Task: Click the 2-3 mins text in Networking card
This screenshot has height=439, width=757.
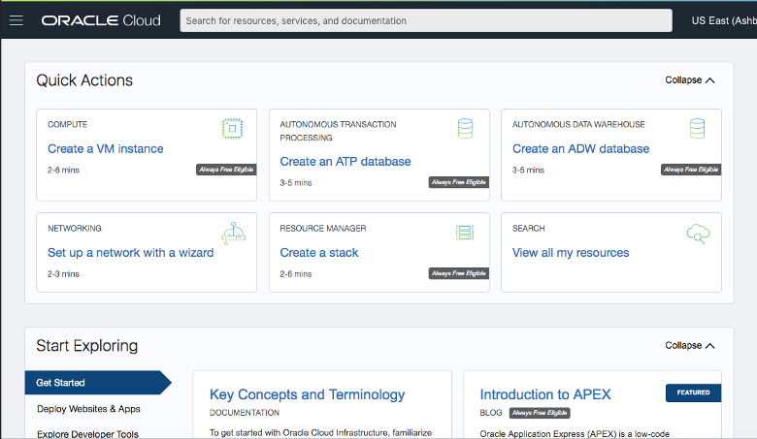Action: [x=63, y=274]
